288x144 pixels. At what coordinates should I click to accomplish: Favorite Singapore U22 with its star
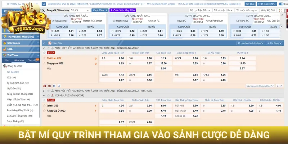[44, 63]
